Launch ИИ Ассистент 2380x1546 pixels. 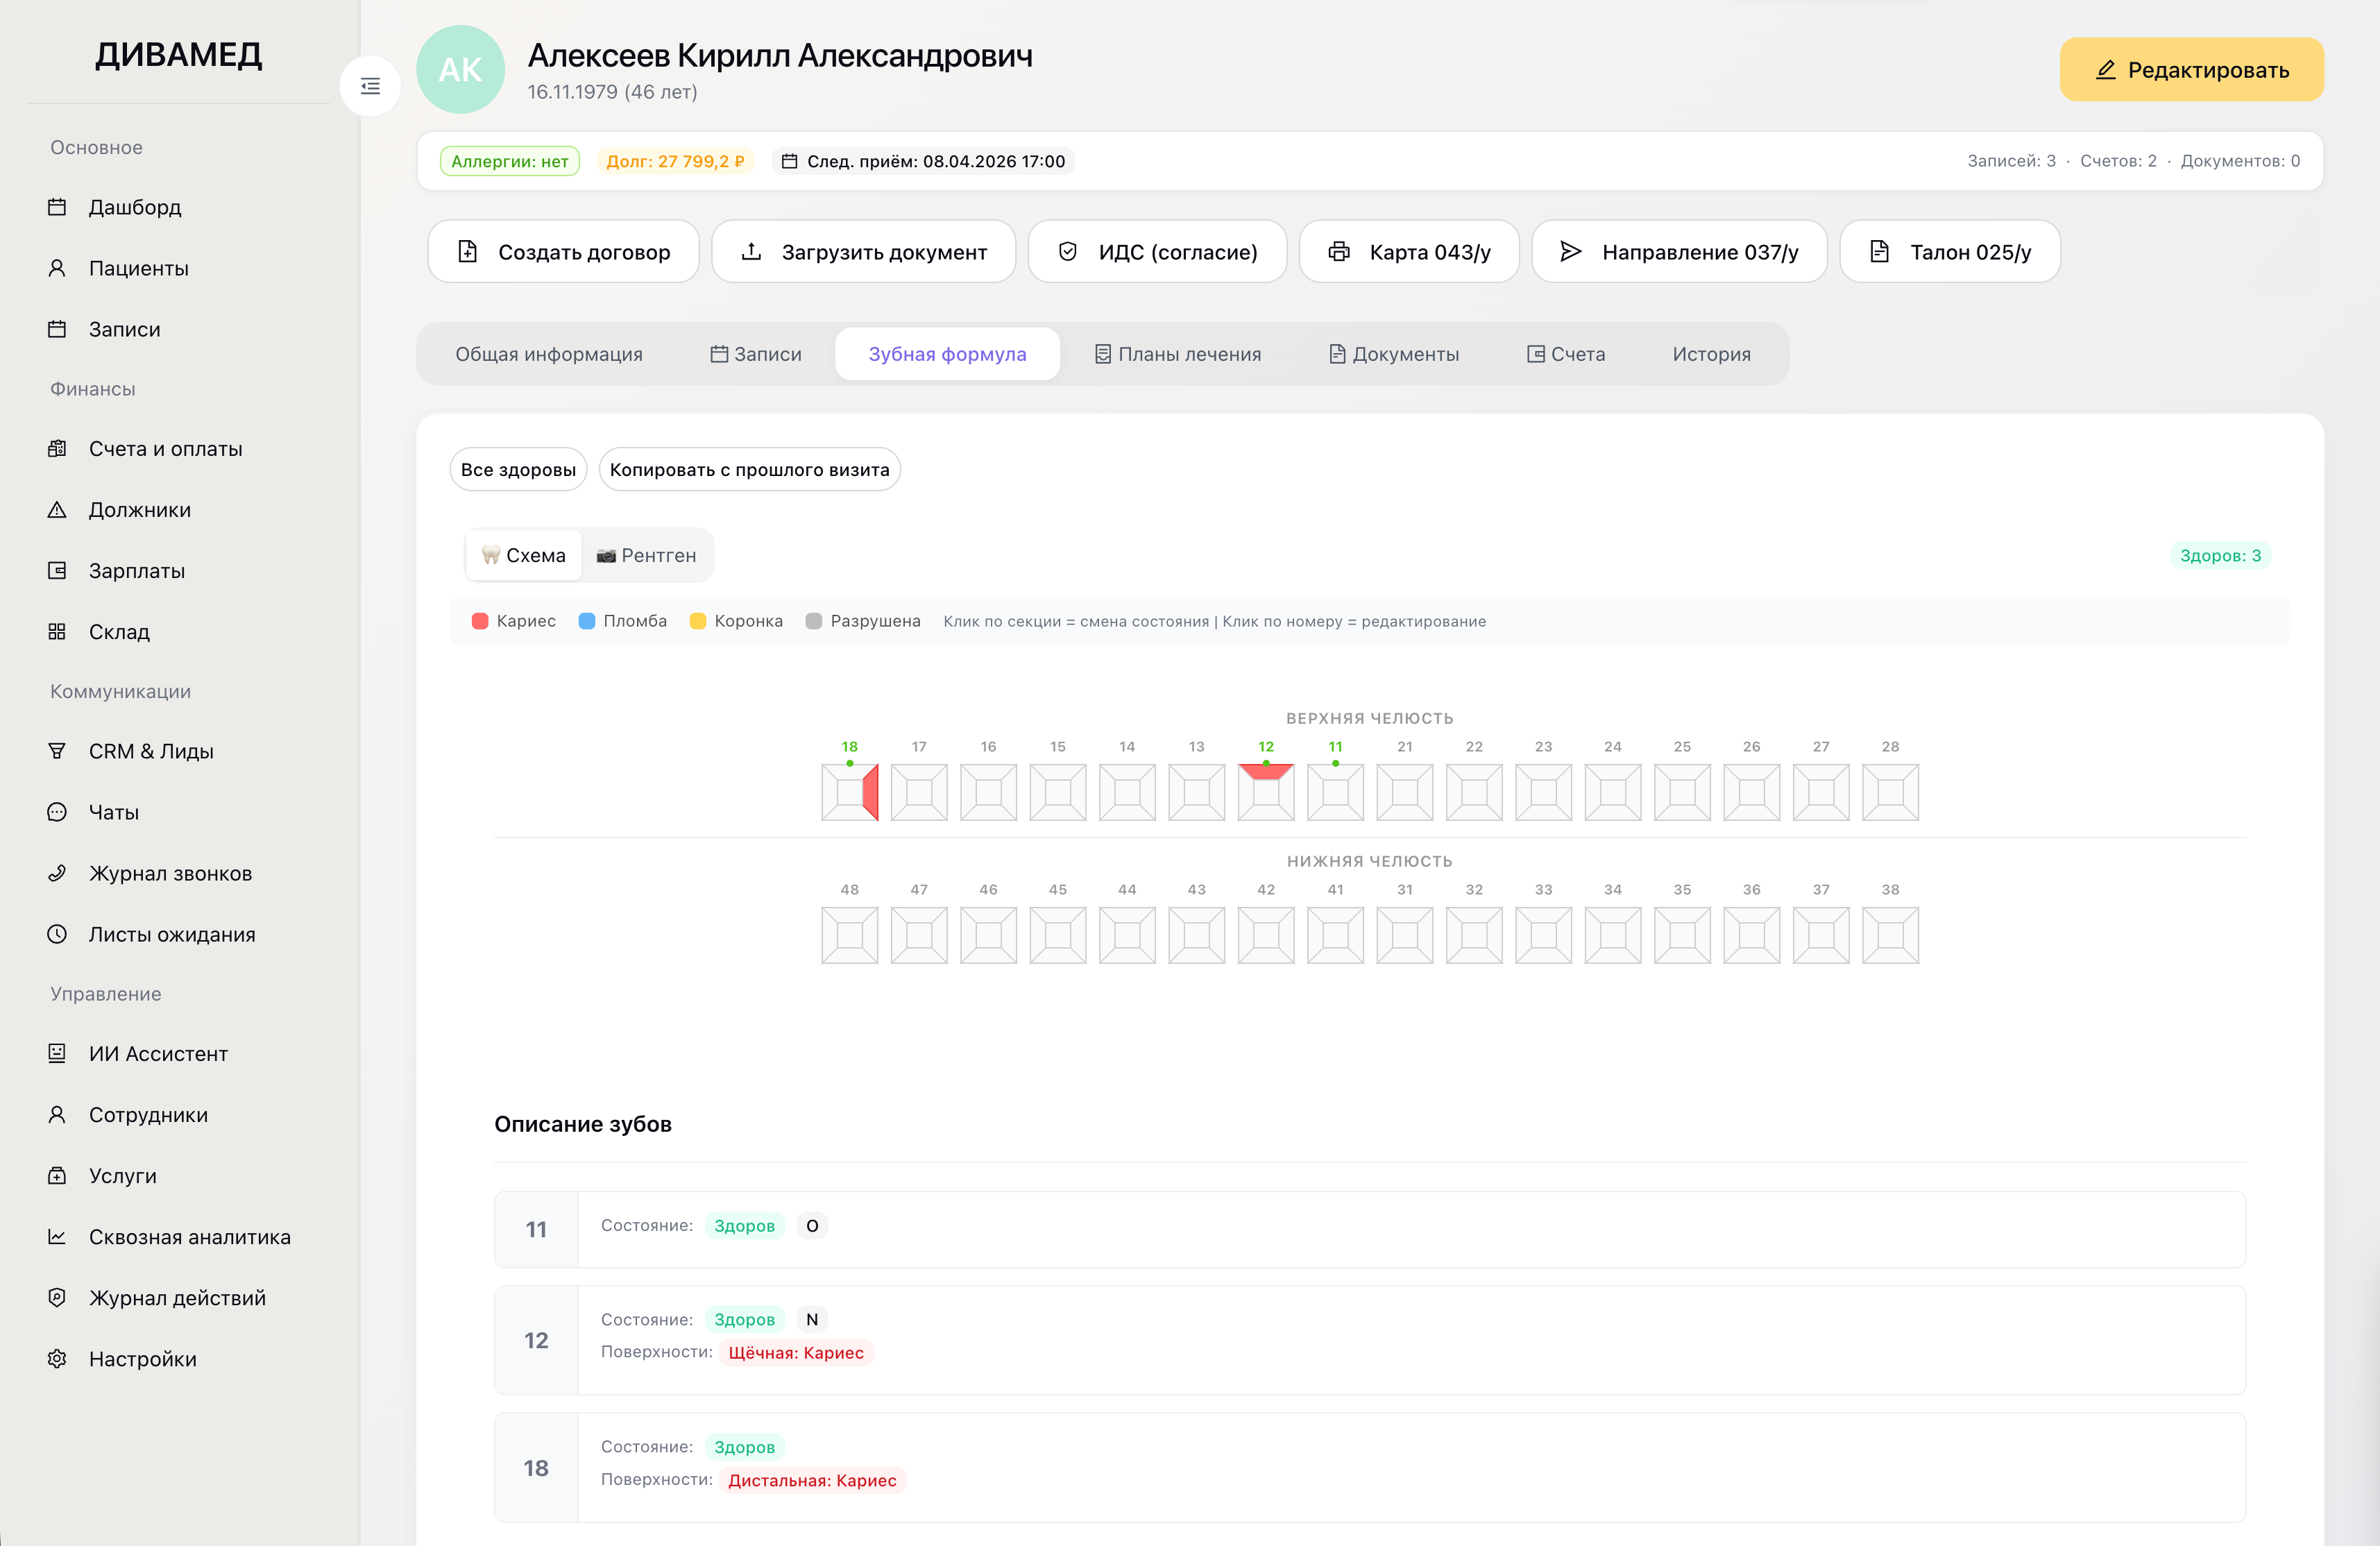click(x=158, y=1054)
